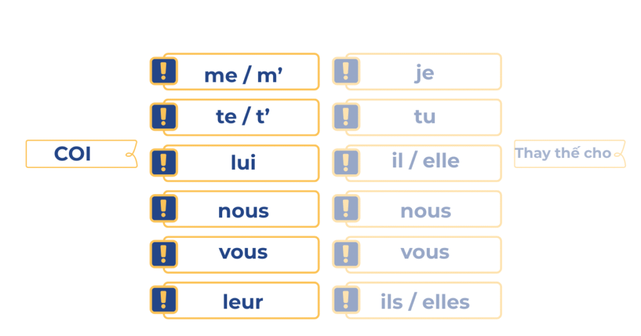Click the faded exclamation icon beside 'tu'
Screen dimensions: 641x336
(x=346, y=117)
